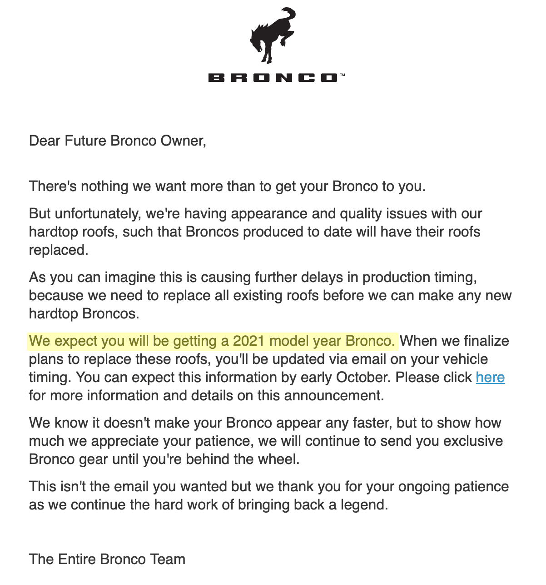Open the 'here' link for announcement details
Image resolution: width=546 pixels, height=585 pixels.
490,377
